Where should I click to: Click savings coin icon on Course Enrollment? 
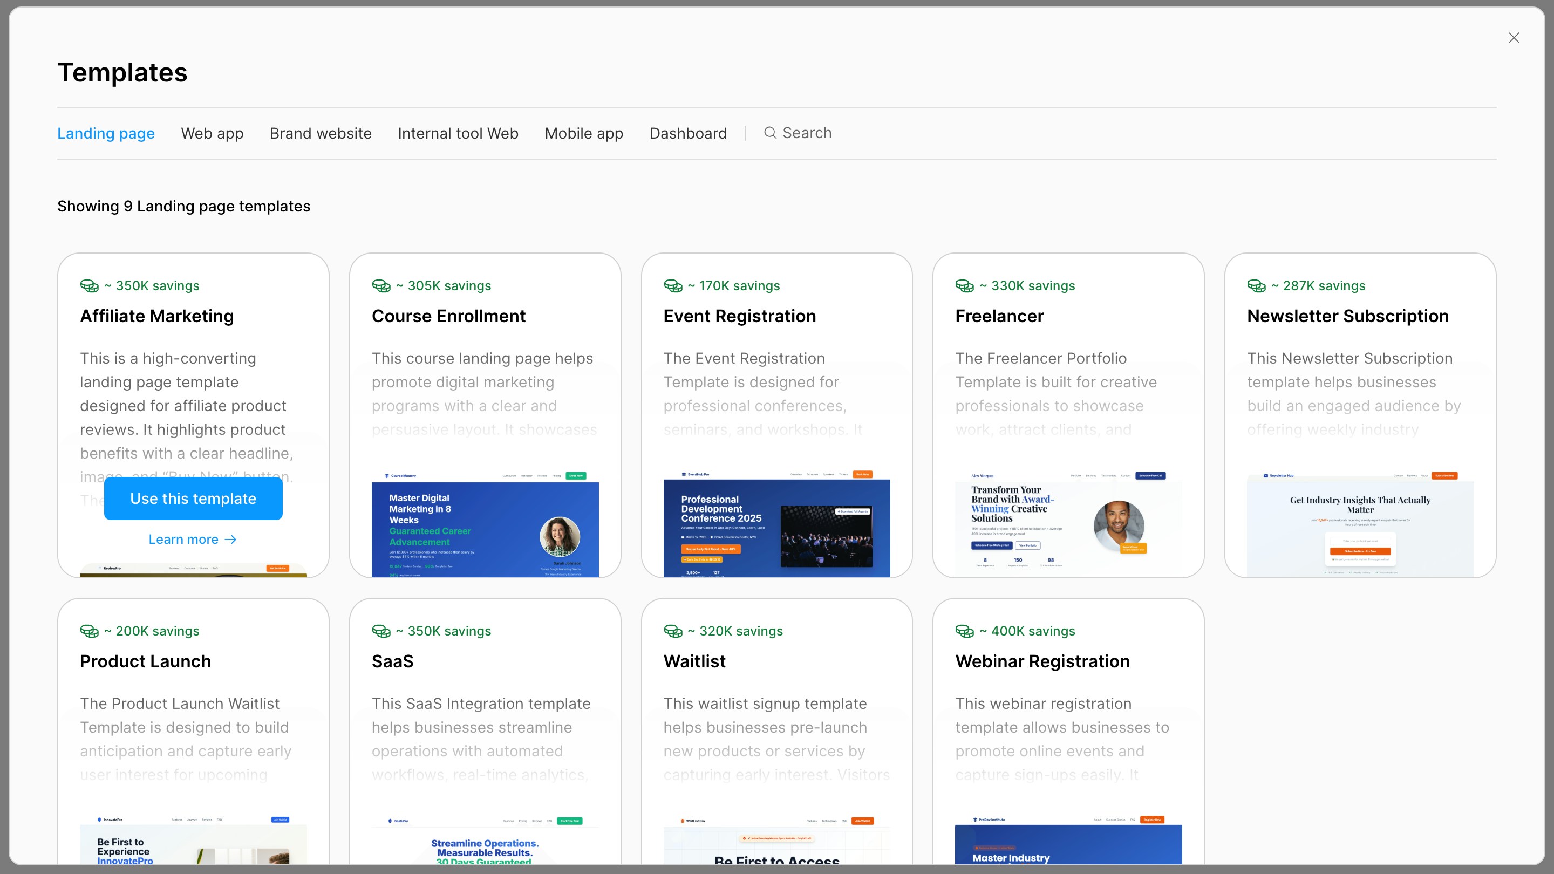tap(381, 286)
